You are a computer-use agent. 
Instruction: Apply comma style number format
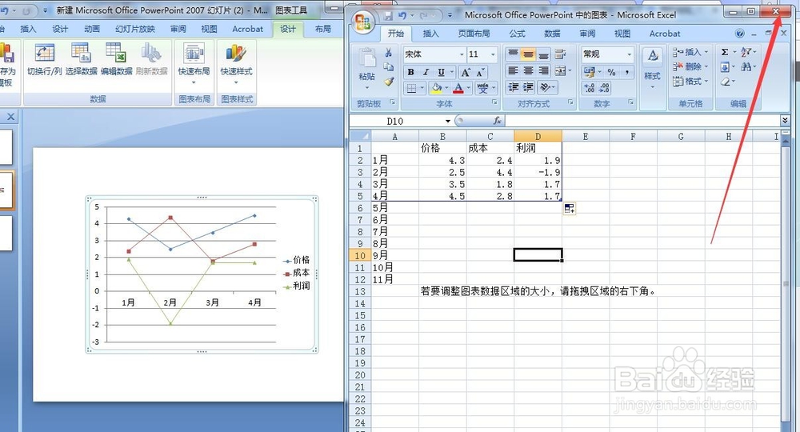[x=626, y=72]
